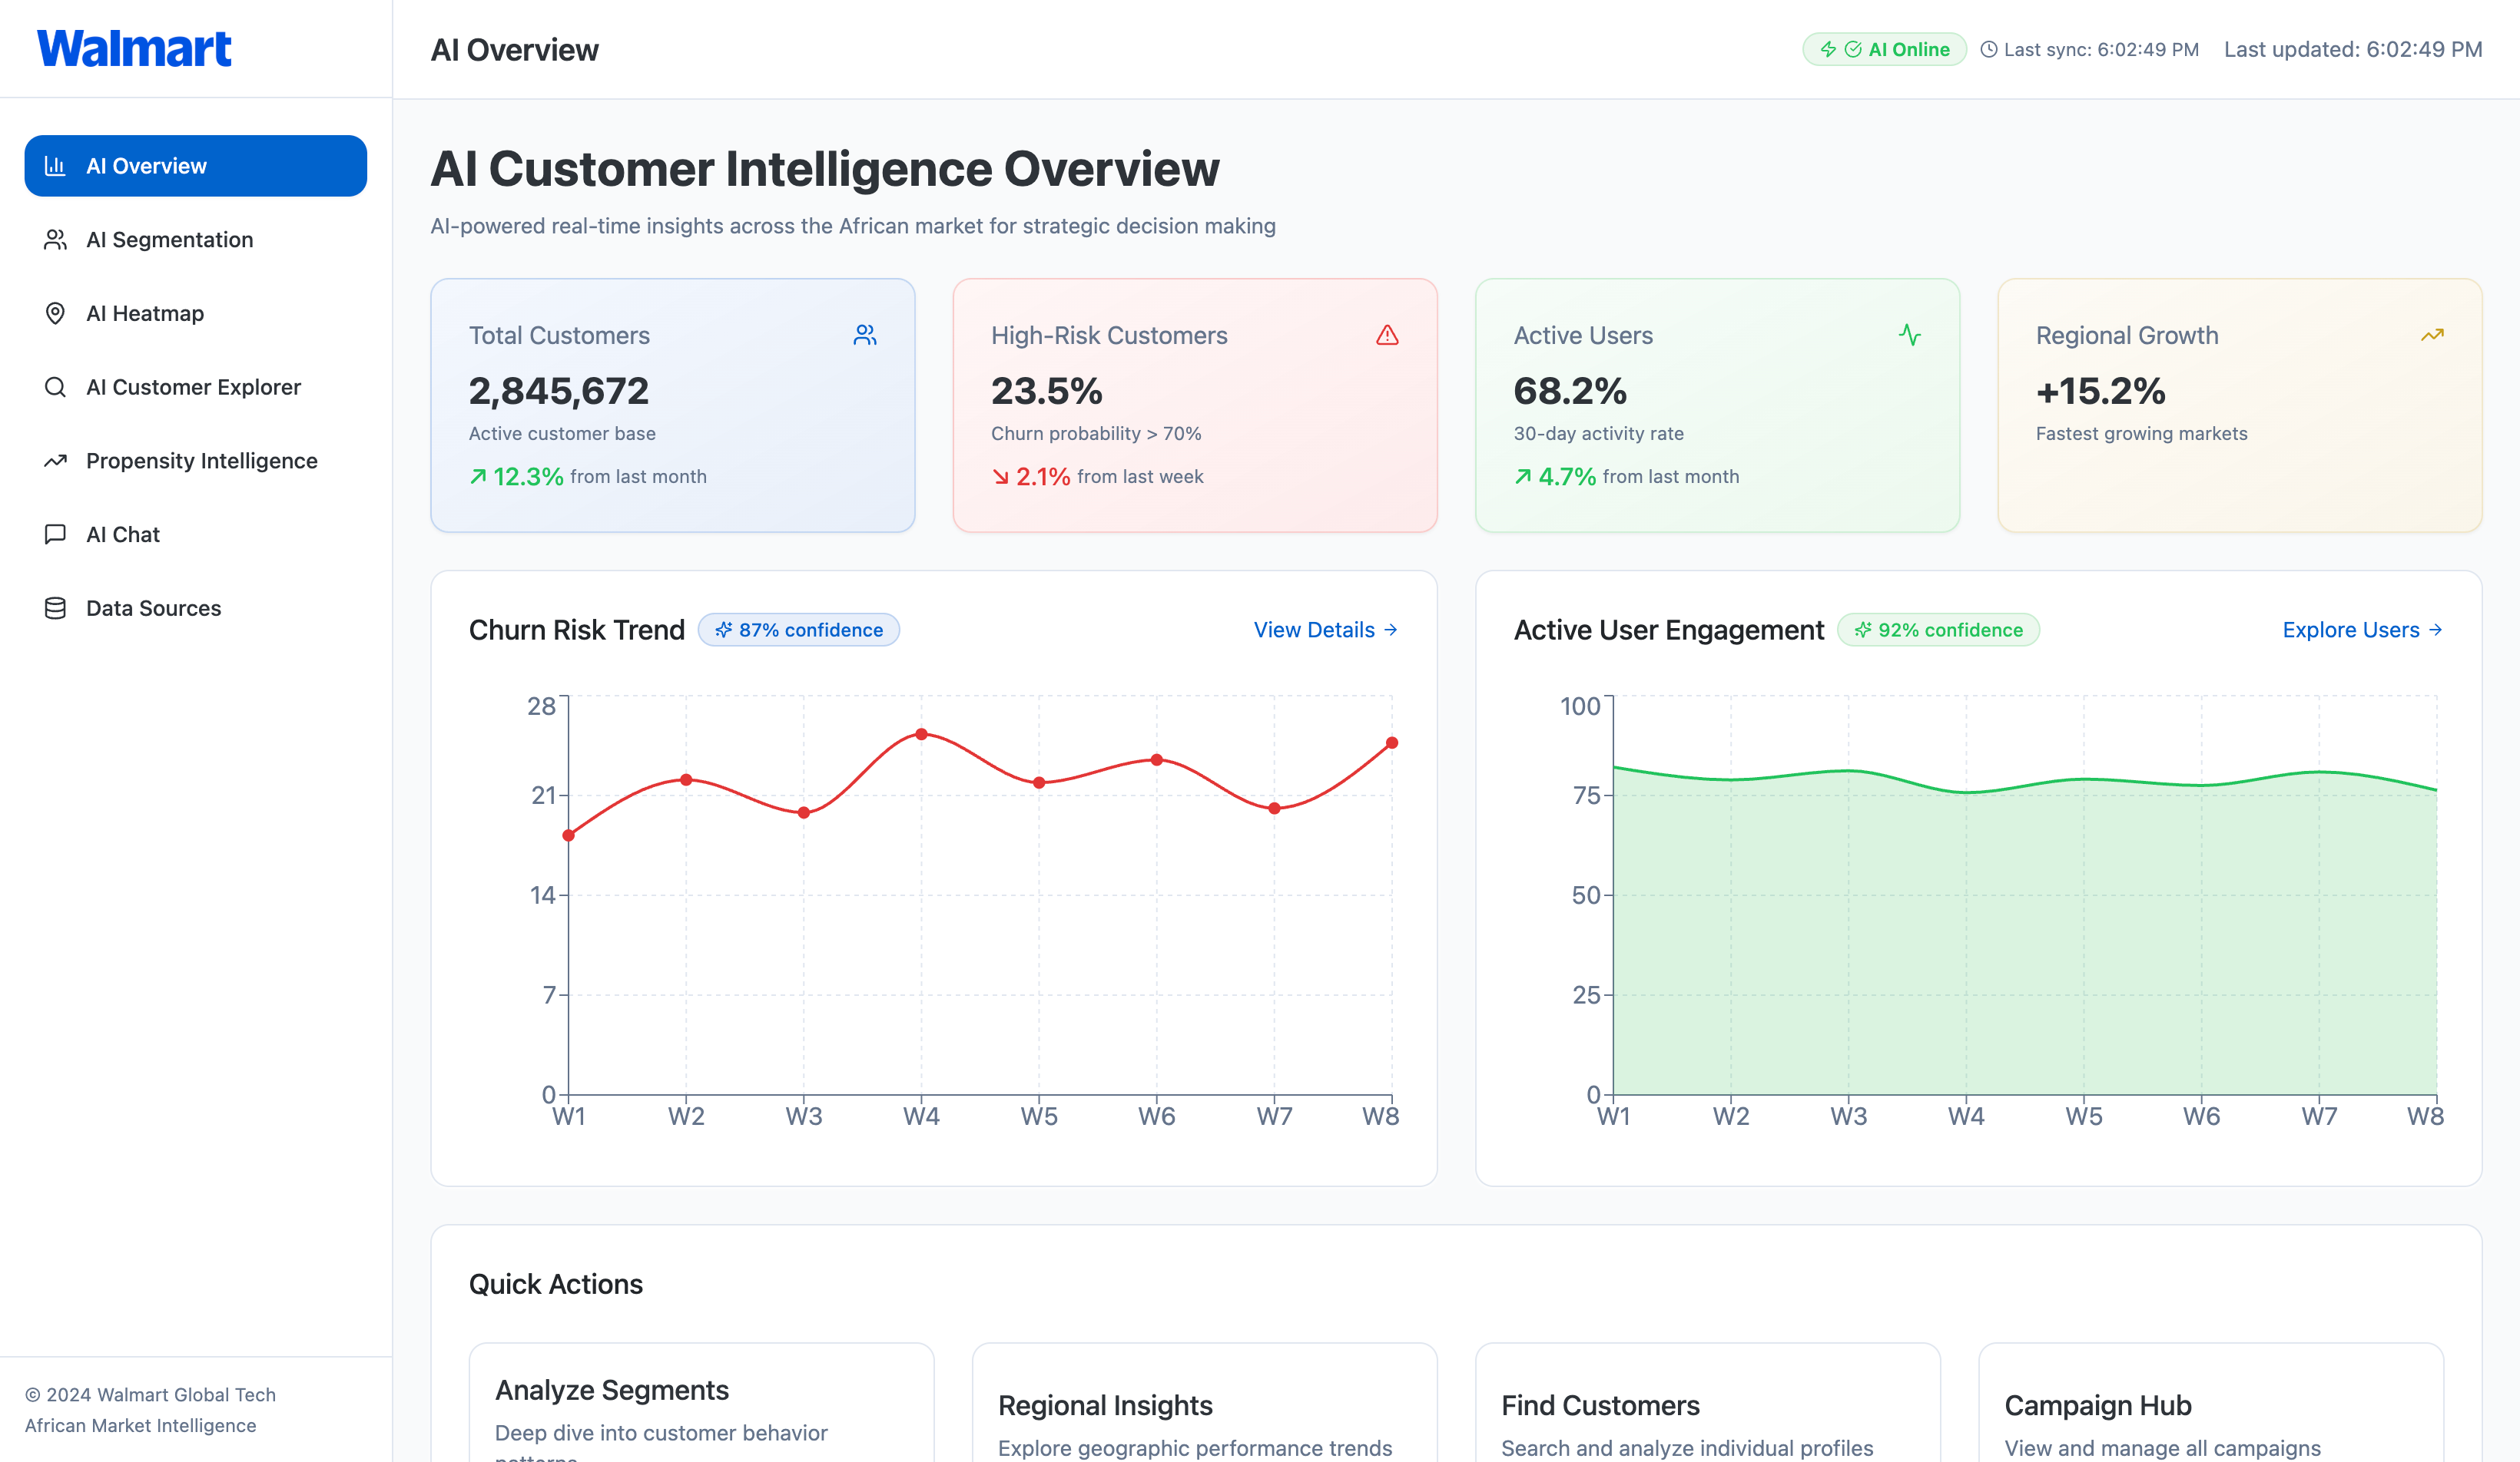Click the AI Segmentation people icon
This screenshot has height=1462, width=2520.
coord(55,240)
